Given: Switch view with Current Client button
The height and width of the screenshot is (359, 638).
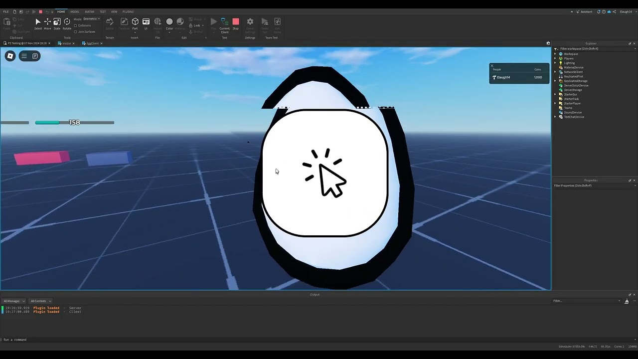Looking at the screenshot, I should point(225,23).
